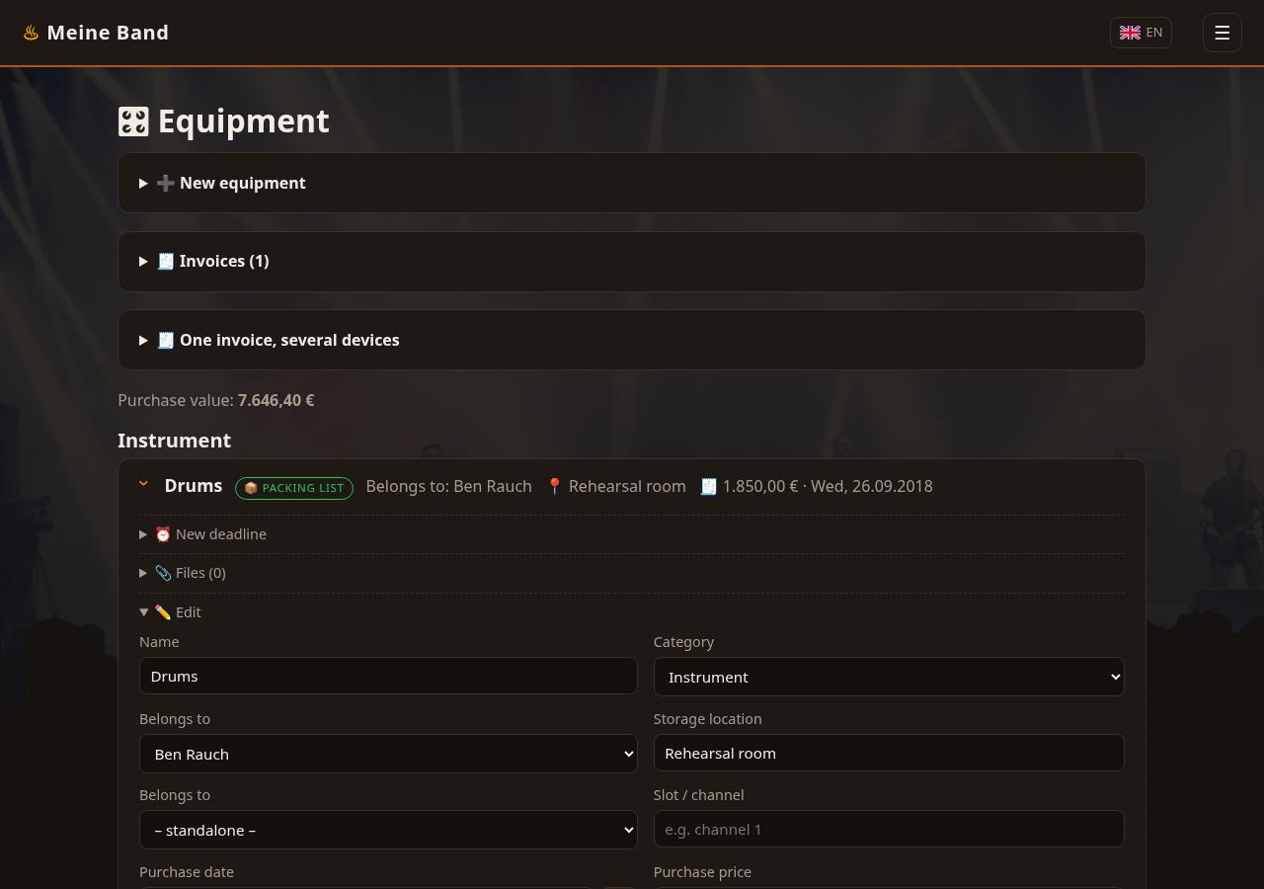Click the location pin icon beside Rehearsal room
This screenshot has height=889, width=1264.
pyautogui.click(x=554, y=486)
